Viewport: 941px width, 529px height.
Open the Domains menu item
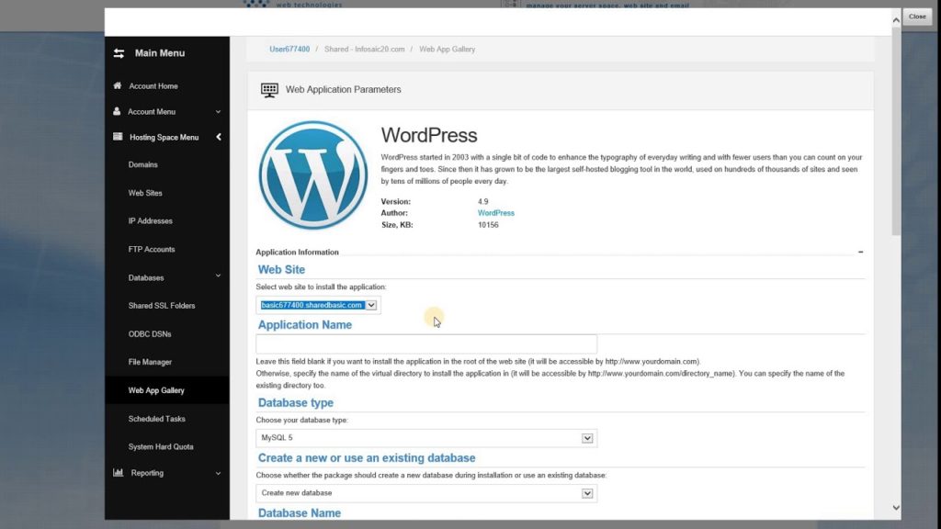142,164
